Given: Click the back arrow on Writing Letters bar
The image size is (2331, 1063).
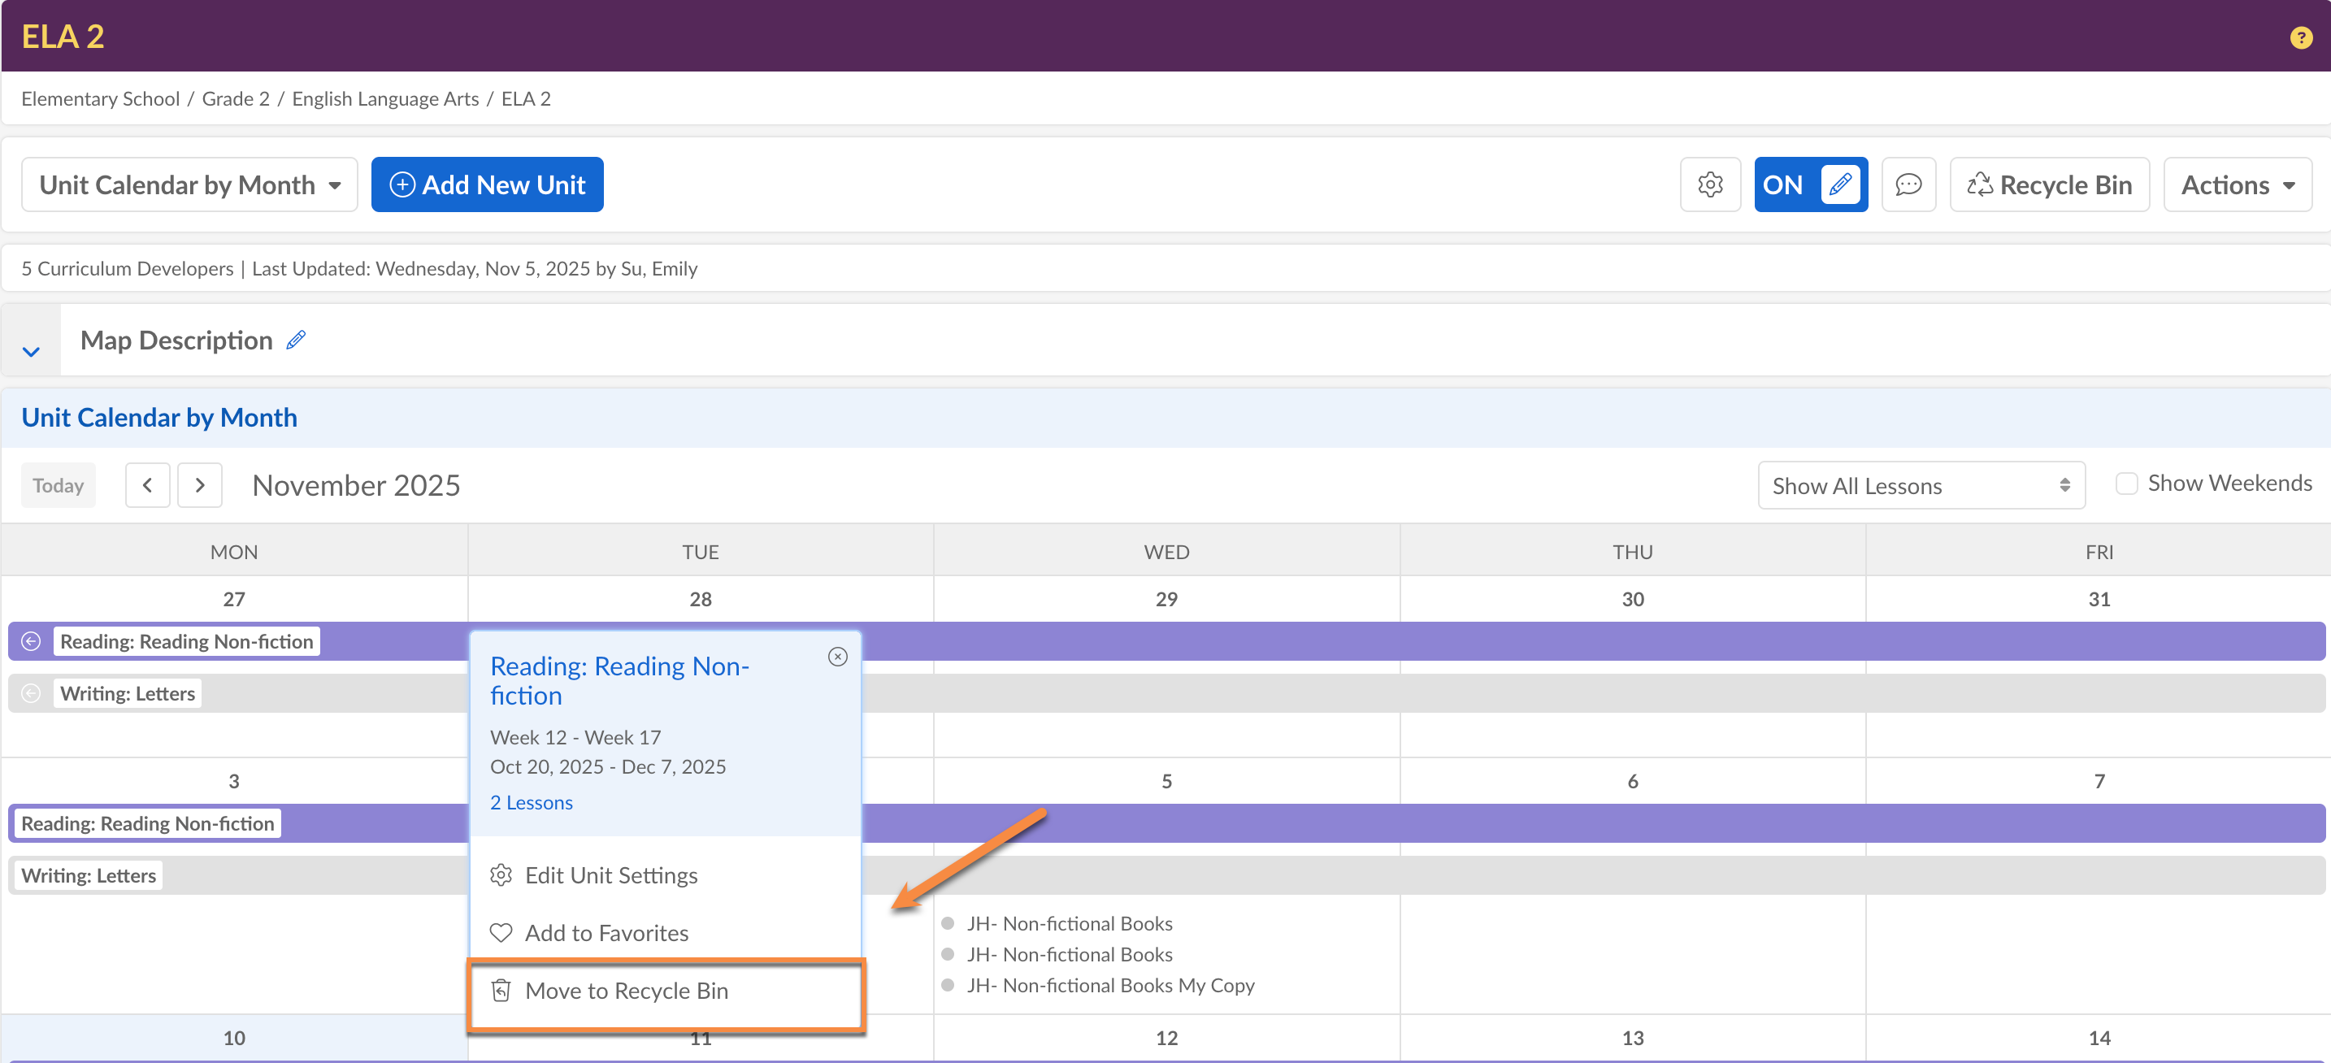Looking at the screenshot, I should click(31, 694).
